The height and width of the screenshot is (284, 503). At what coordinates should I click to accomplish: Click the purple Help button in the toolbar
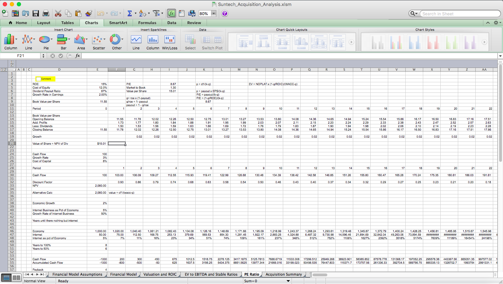coord(224,13)
